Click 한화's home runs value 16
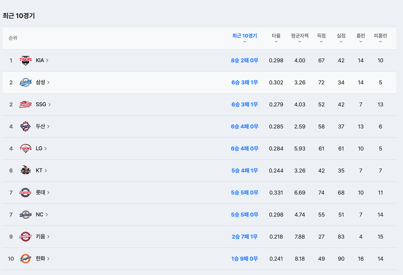 pyautogui.click(x=361, y=259)
